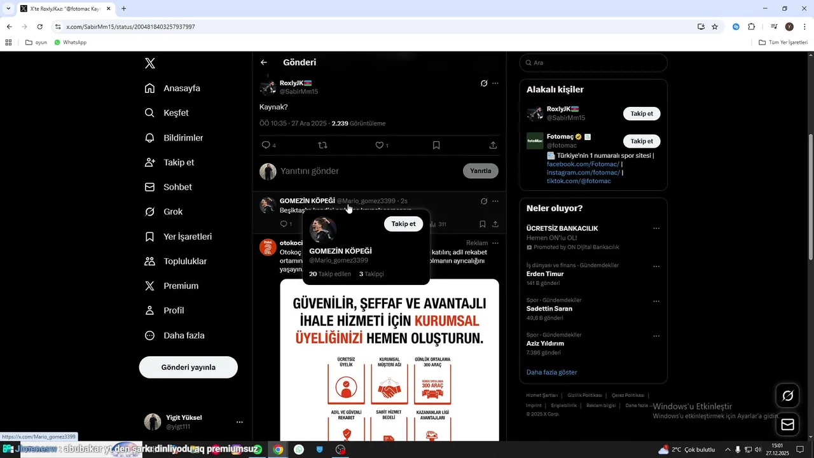The image size is (814, 458).
Task: Share RoxlyJK's post
Action: tap(493, 145)
